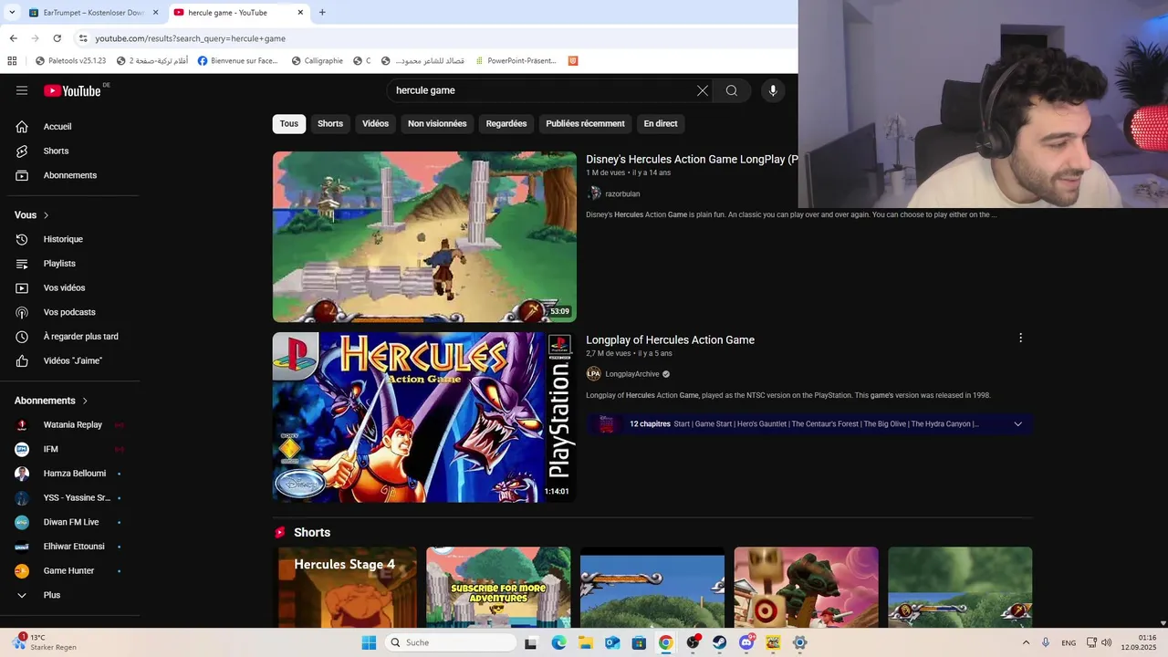Screen dimensions: 1168x657
Task: Open a new browser tab with the plus
Action: tap(322, 13)
